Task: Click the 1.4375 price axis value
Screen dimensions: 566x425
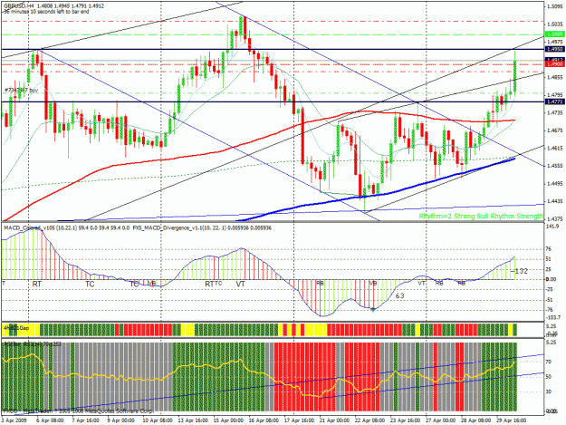Action: pos(555,218)
